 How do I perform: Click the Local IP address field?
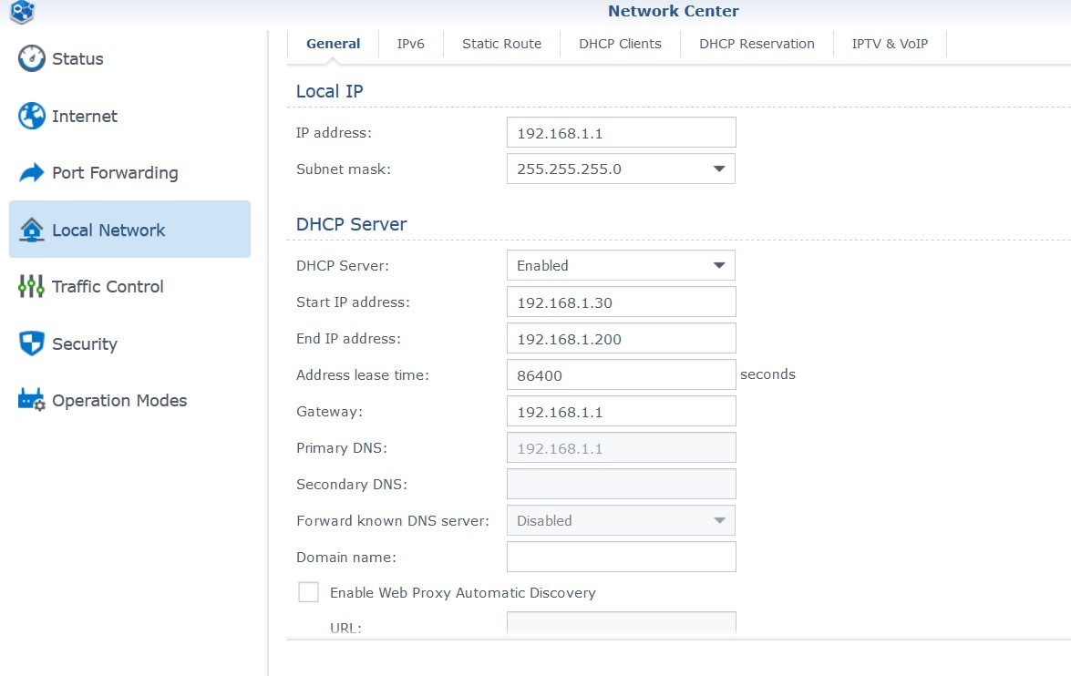click(x=621, y=132)
